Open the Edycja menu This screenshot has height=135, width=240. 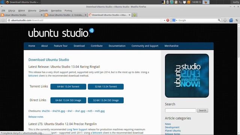[x=12, y=10]
